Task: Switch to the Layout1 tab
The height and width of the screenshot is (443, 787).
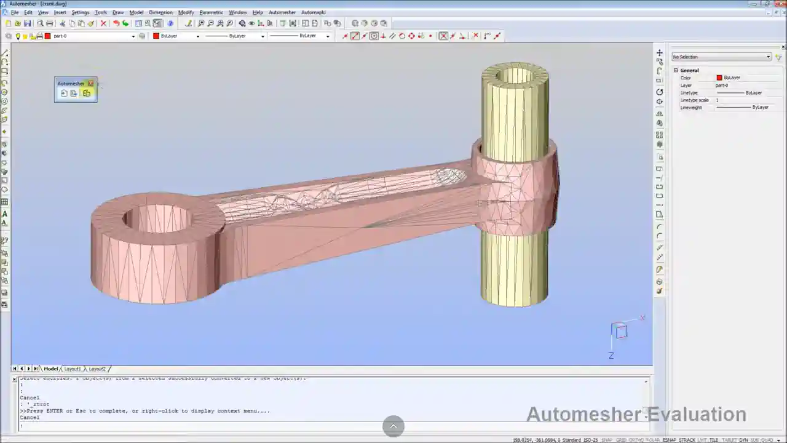Action: click(x=72, y=369)
